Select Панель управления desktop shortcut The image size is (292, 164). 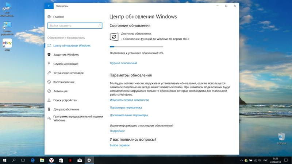[7, 28]
